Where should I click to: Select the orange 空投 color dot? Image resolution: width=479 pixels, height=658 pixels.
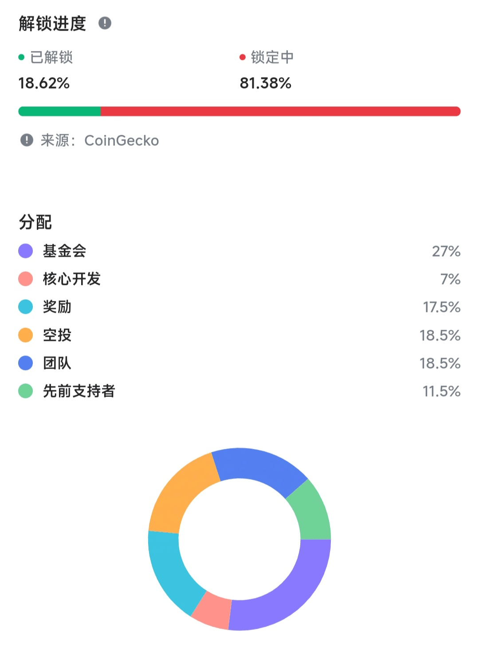tap(26, 335)
